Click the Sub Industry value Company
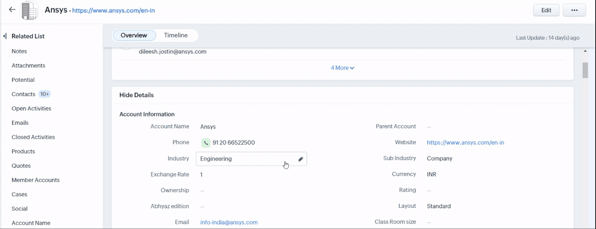Viewport: 596px width, 229px height. [x=440, y=159]
